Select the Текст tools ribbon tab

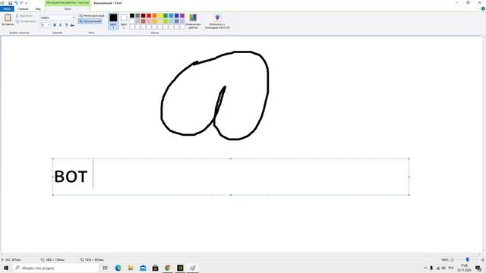[x=68, y=8]
